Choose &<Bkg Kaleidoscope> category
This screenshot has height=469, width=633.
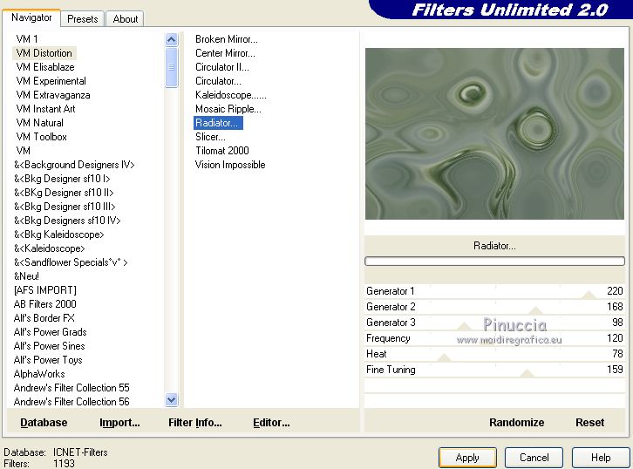[x=59, y=234]
